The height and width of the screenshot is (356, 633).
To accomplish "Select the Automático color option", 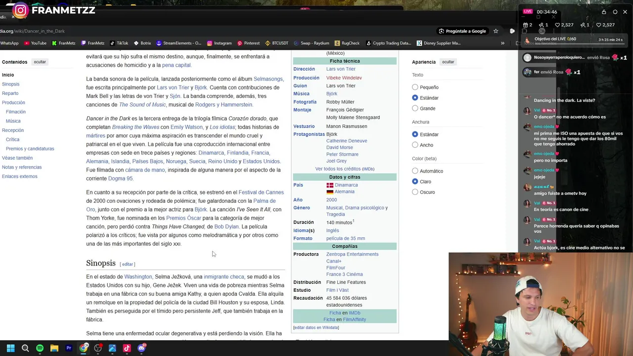I will pyautogui.click(x=415, y=171).
